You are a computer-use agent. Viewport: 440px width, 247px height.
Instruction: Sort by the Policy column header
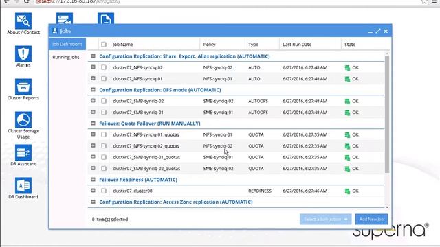tap(209, 44)
